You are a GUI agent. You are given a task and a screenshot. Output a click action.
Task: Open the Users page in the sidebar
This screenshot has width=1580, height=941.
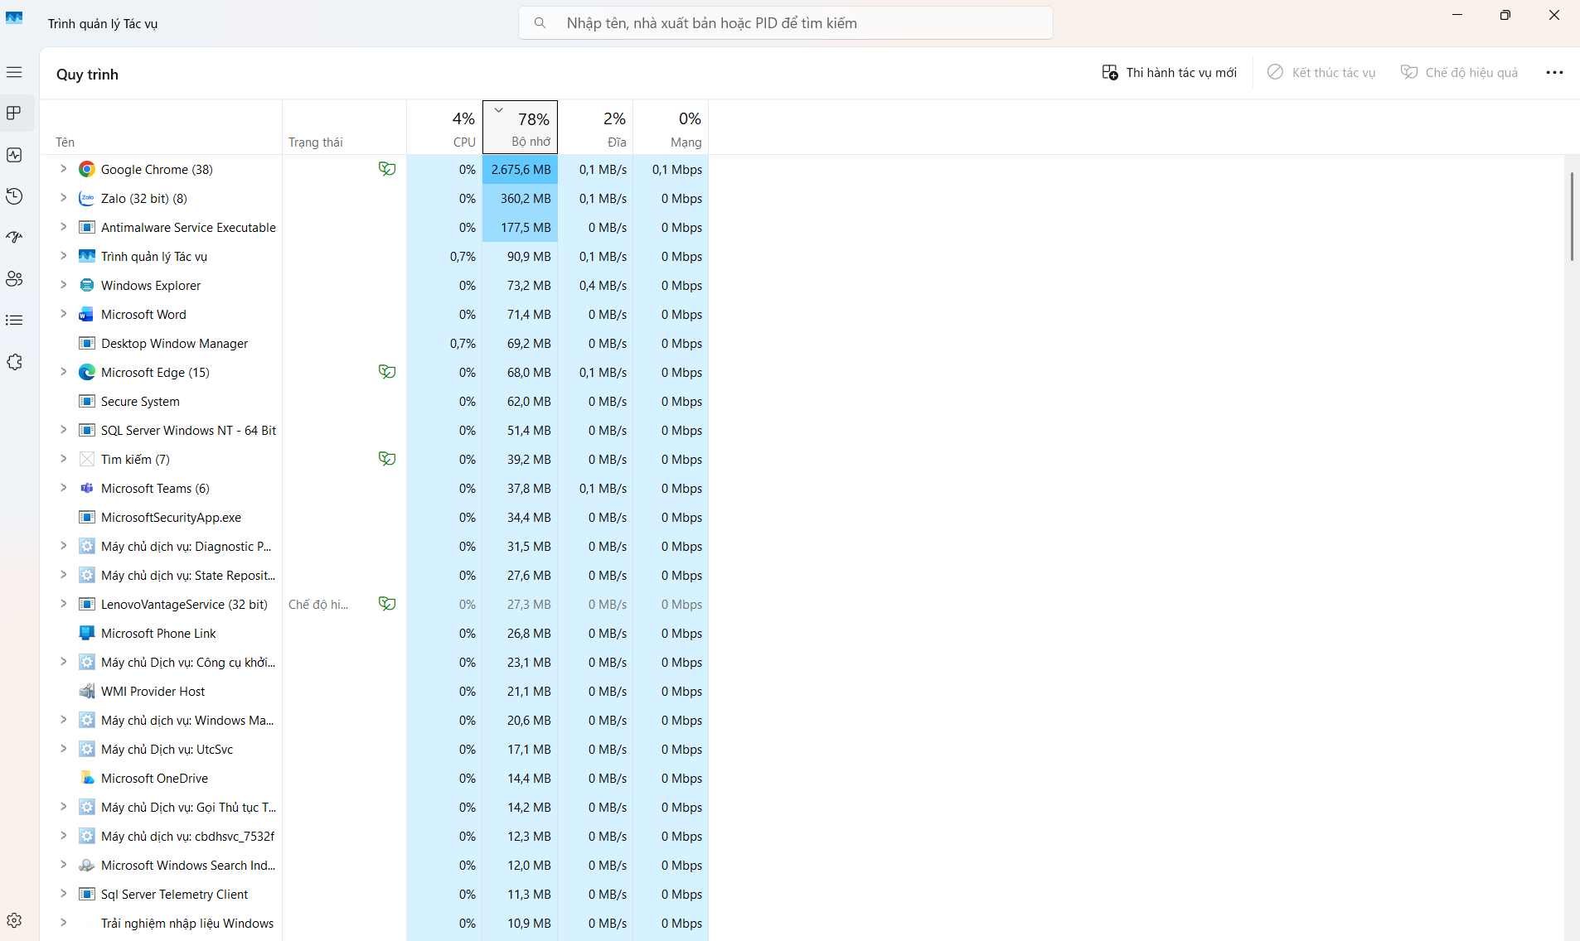pyautogui.click(x=14, y=279)
